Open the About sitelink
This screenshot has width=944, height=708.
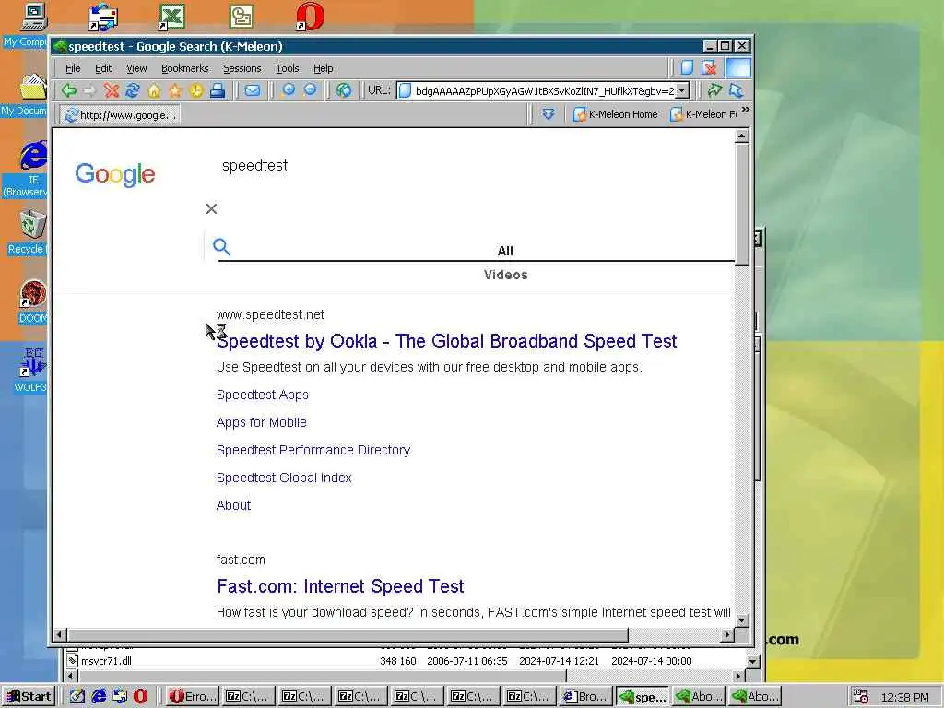[x=233, y=506]
